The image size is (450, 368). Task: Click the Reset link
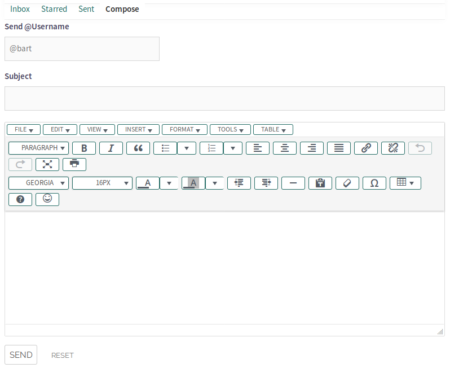63,356
